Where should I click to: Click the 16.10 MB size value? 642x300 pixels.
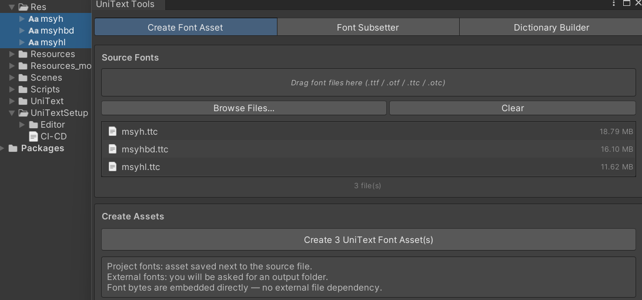(x=617, y=149)
